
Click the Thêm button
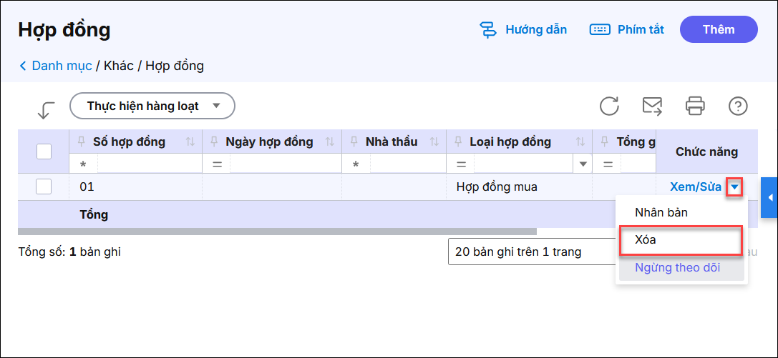(x=718, y=29)
